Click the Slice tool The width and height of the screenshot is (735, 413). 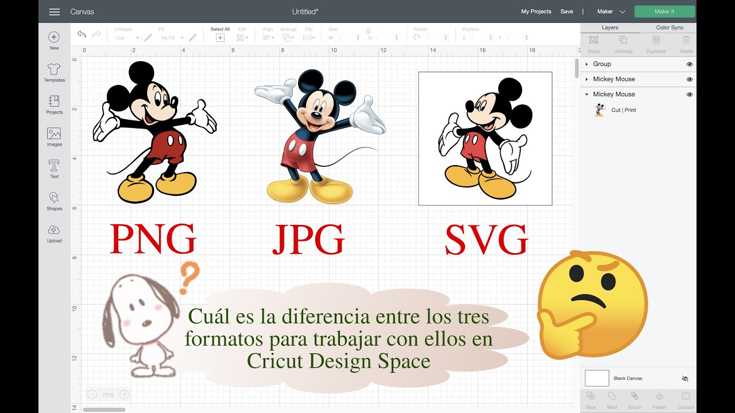(591, 400)
